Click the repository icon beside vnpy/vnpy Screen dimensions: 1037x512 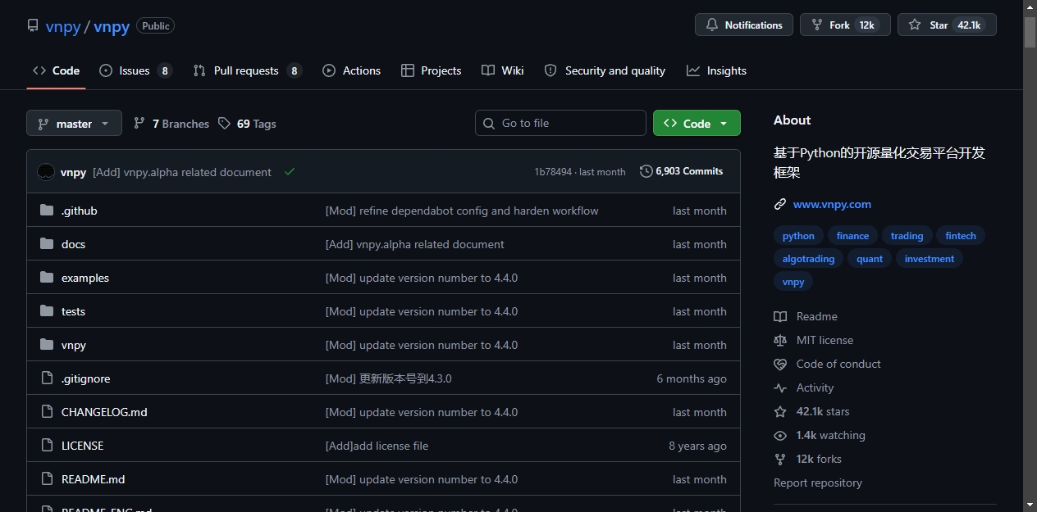33,25
